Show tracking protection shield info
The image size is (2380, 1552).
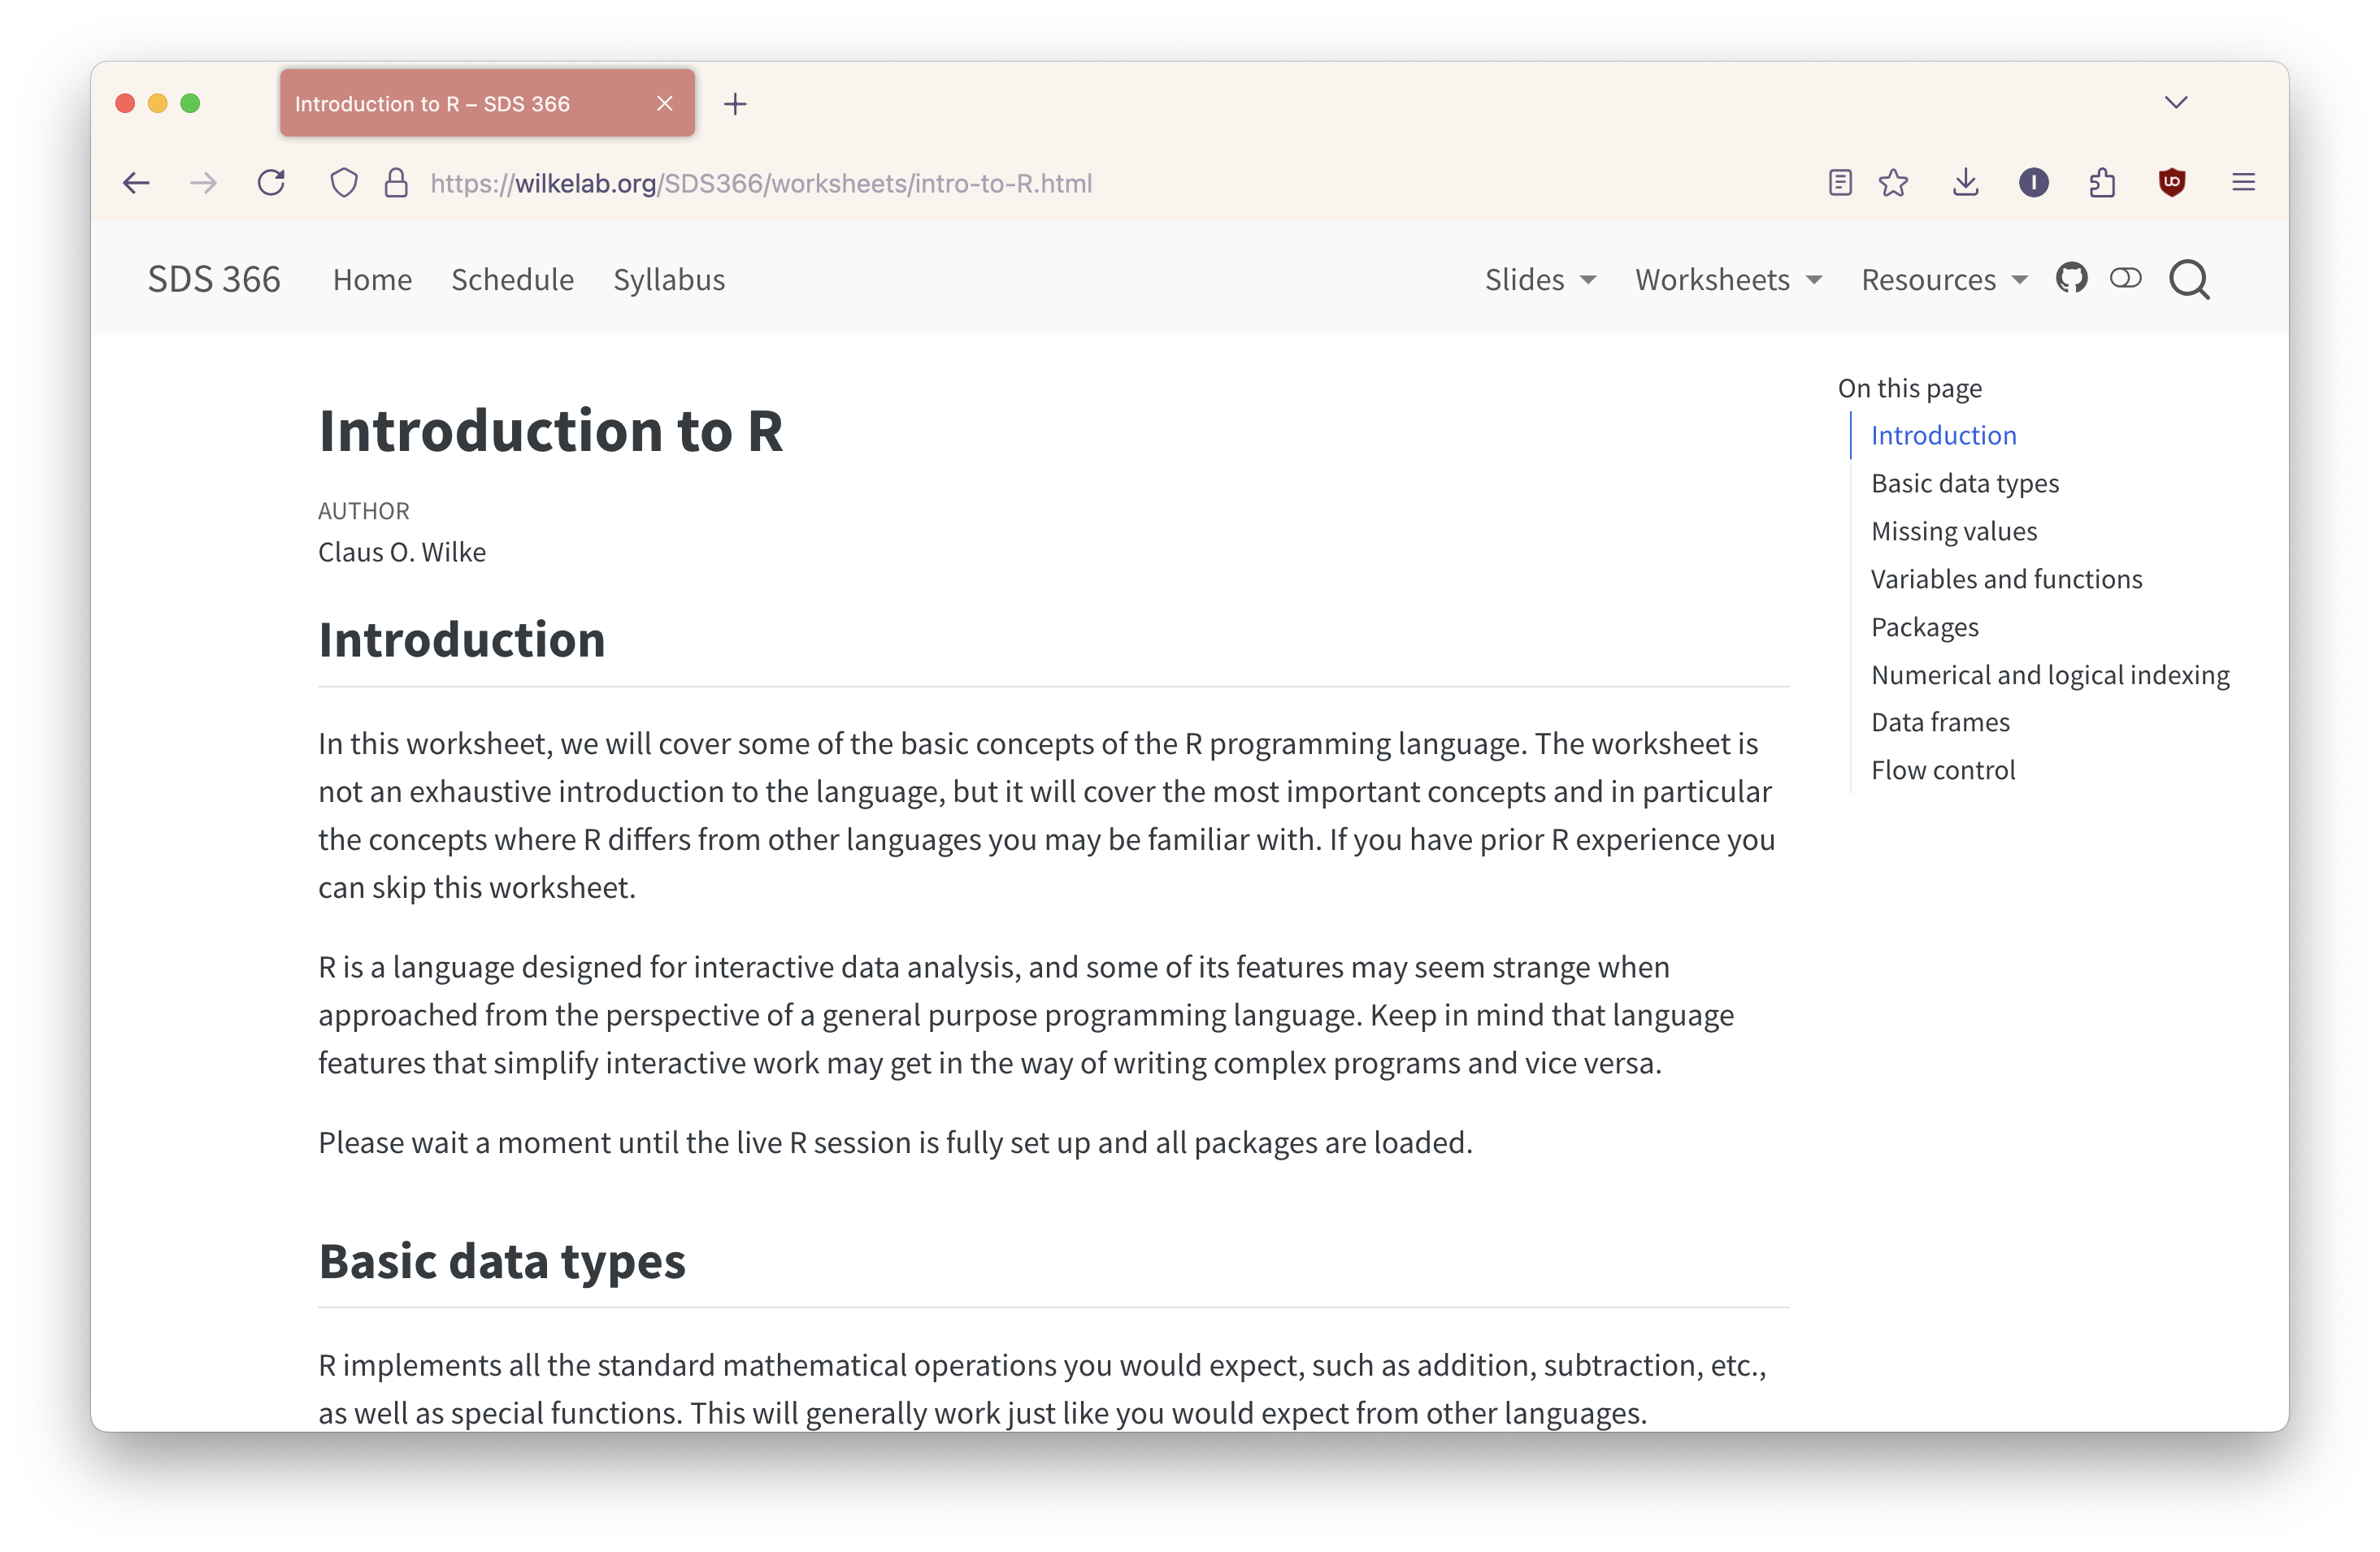pyautogui.click(x=343, y=183)
